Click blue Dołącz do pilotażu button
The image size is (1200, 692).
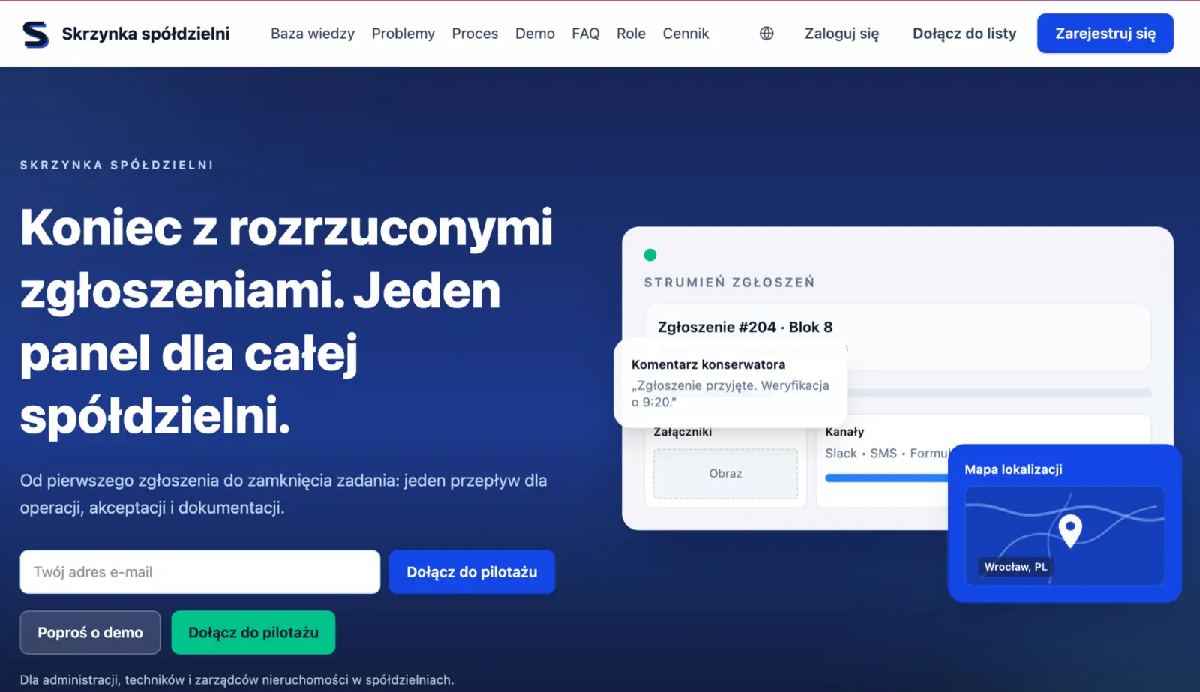(x=472, y=572)
